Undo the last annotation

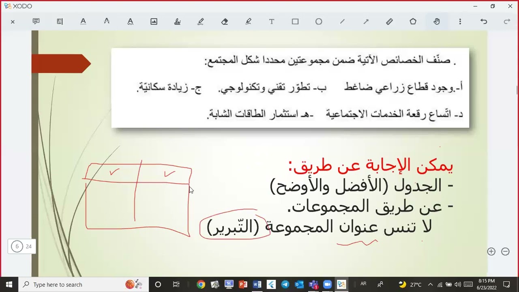[483, 21]
